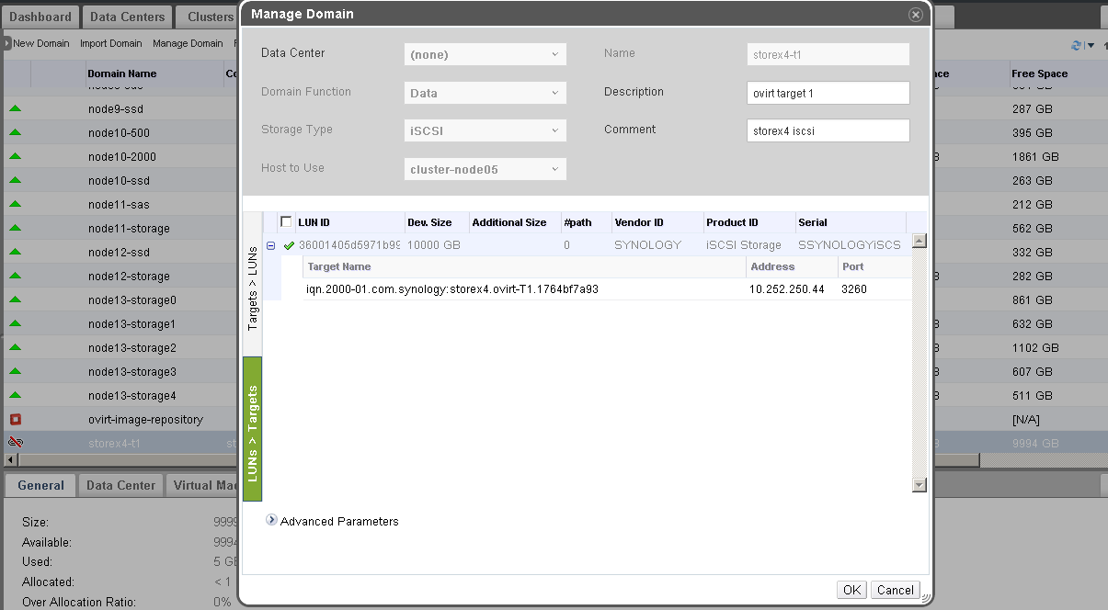Click the refresh icon in the toolbar

pos(1076,45)
